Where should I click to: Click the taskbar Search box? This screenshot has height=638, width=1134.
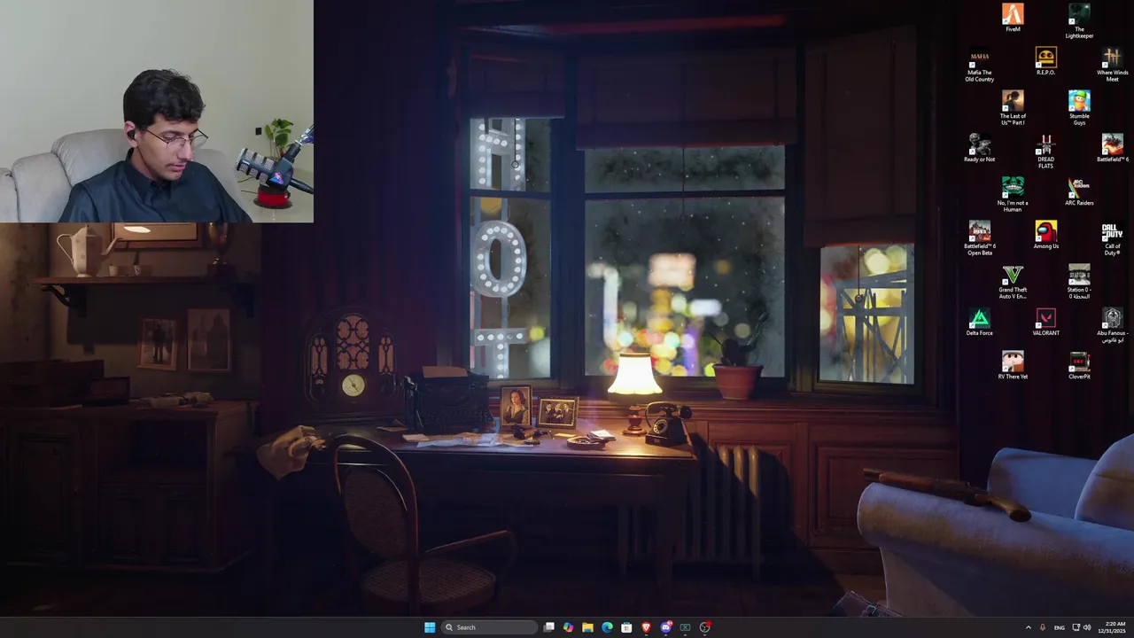[490, 627]
